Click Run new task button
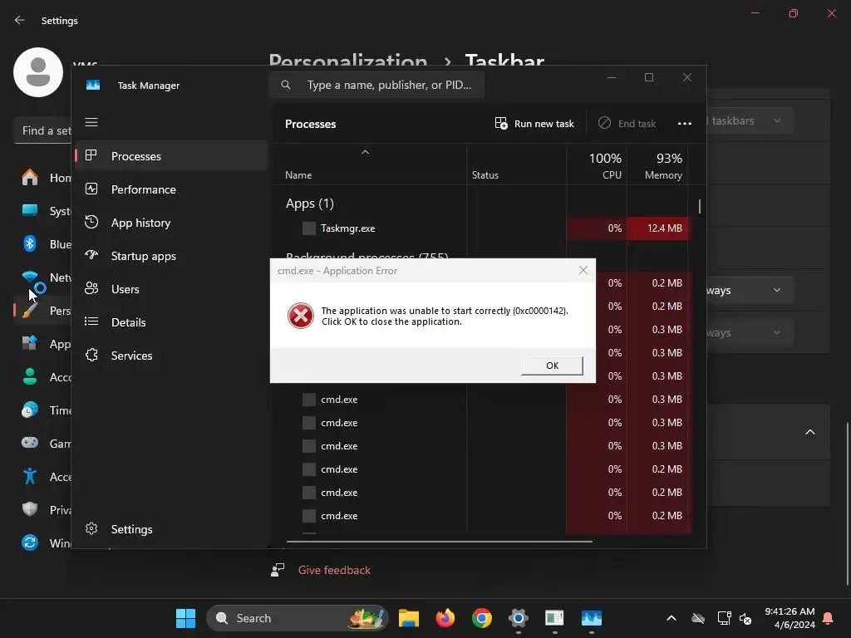Image resolution: width=851 pixels, height=638 pixels. pos(534,124)
